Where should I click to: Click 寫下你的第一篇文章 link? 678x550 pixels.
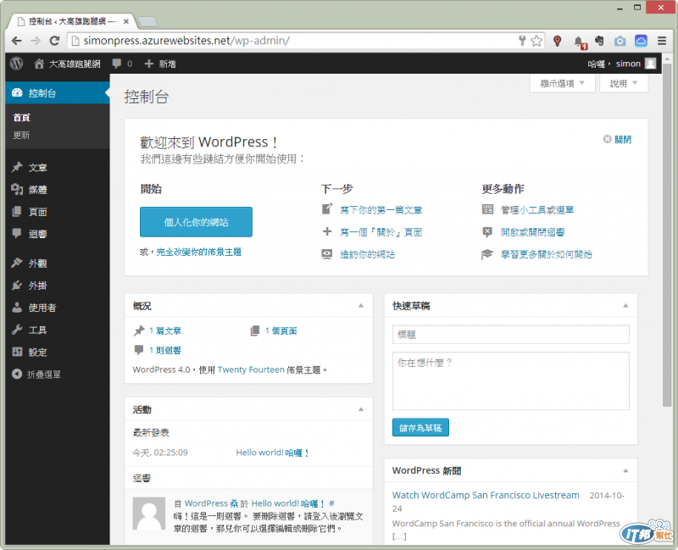(381, 209)
